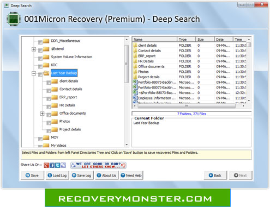Viewport: 270px width, 207px height.
Task: Click the Photos folder icon in file list
Action: [x=135, y=72]
